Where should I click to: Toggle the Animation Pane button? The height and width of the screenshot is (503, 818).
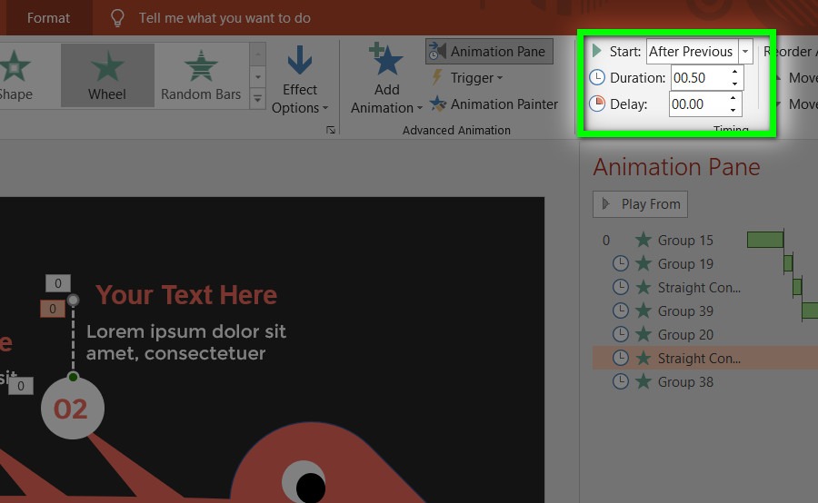click(487, 52)
